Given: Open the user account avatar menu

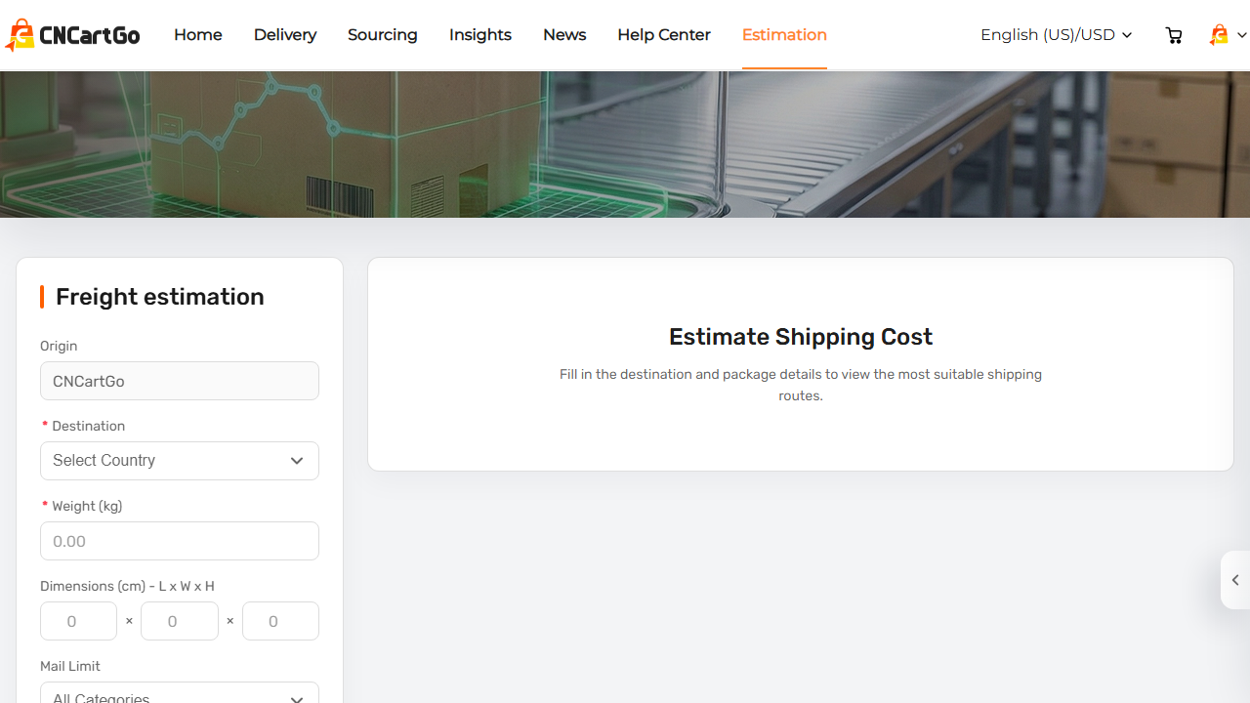Looking at the screenshot, I should point(1228,35).
